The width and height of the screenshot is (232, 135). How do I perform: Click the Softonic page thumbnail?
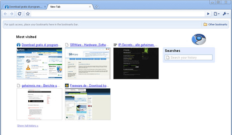[x=39, y=63]
